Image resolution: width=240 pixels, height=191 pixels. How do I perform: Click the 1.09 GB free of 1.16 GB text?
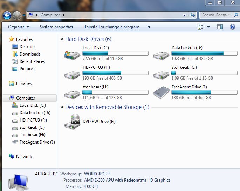pos(192,78)
